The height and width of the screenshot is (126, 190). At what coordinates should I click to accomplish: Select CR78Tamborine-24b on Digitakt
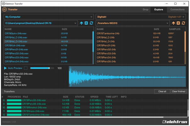coord(140,33)
